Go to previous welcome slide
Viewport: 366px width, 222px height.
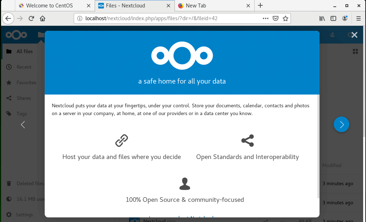coord(23,125)
